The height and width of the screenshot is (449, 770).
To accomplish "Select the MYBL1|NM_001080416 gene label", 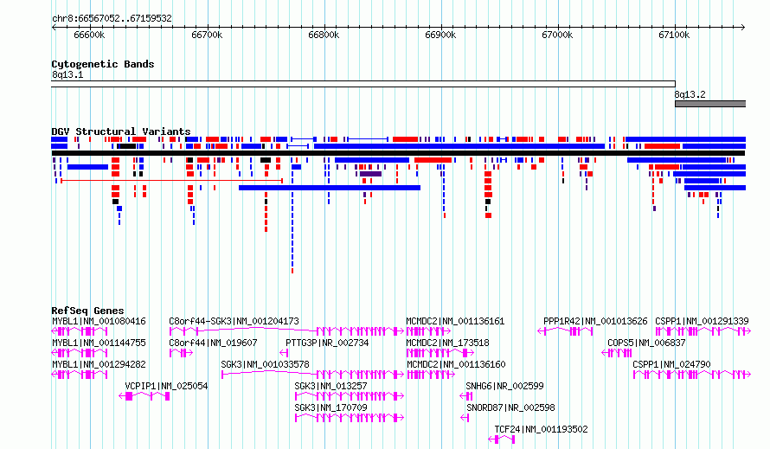I will pos(99,321).
